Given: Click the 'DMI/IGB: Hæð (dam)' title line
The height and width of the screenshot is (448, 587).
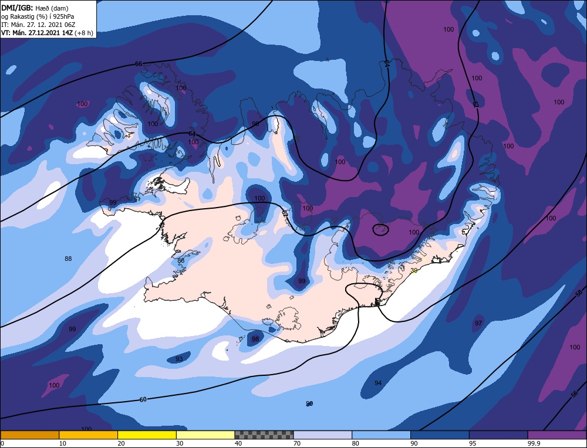Looking at the screenshot, I should 35,8.
